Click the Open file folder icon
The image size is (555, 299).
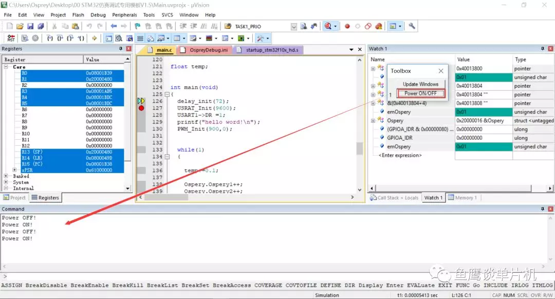point(20,26)
